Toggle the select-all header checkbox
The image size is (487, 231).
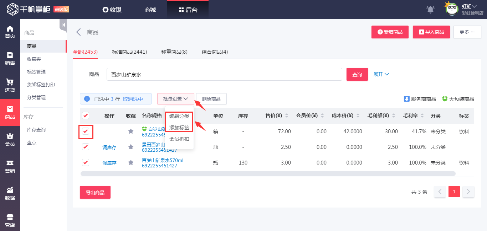(x=86, y=116)
